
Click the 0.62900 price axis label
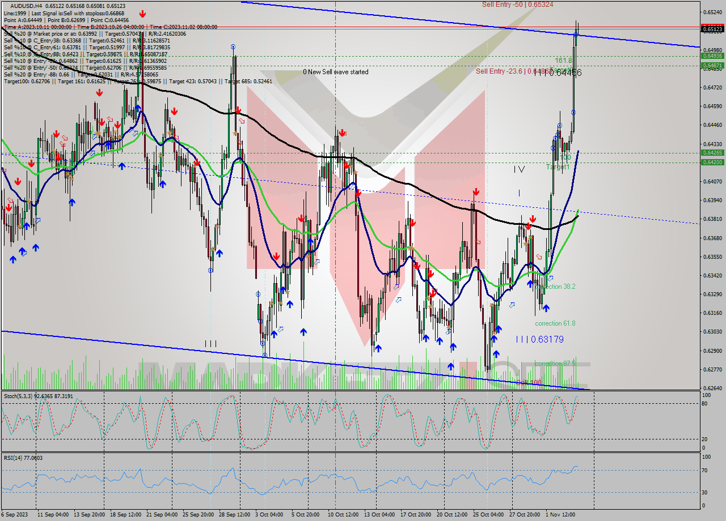(x=714, y=351)
